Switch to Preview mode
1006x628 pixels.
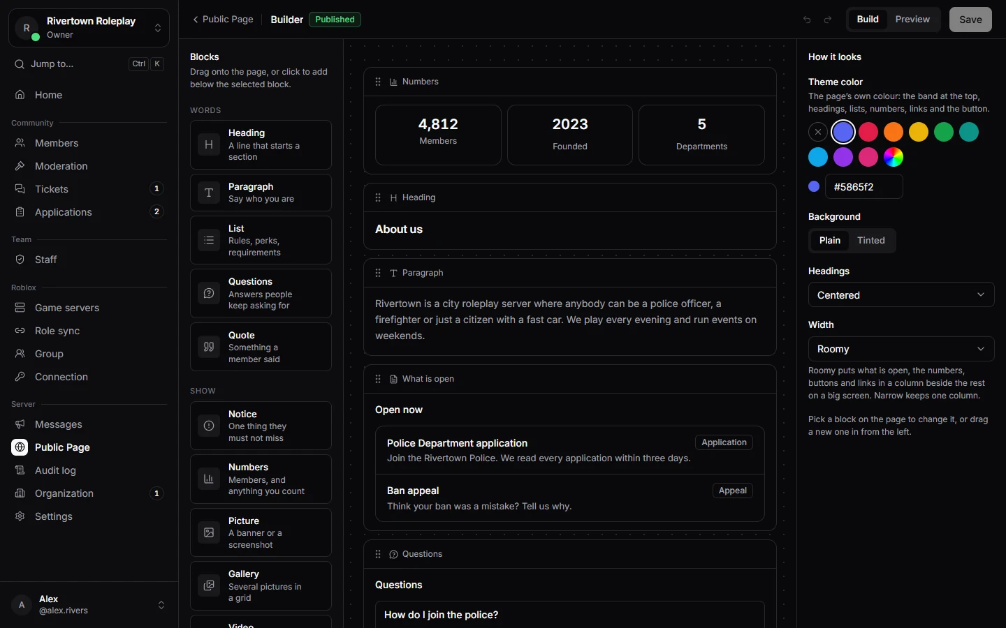click(912, 20)
